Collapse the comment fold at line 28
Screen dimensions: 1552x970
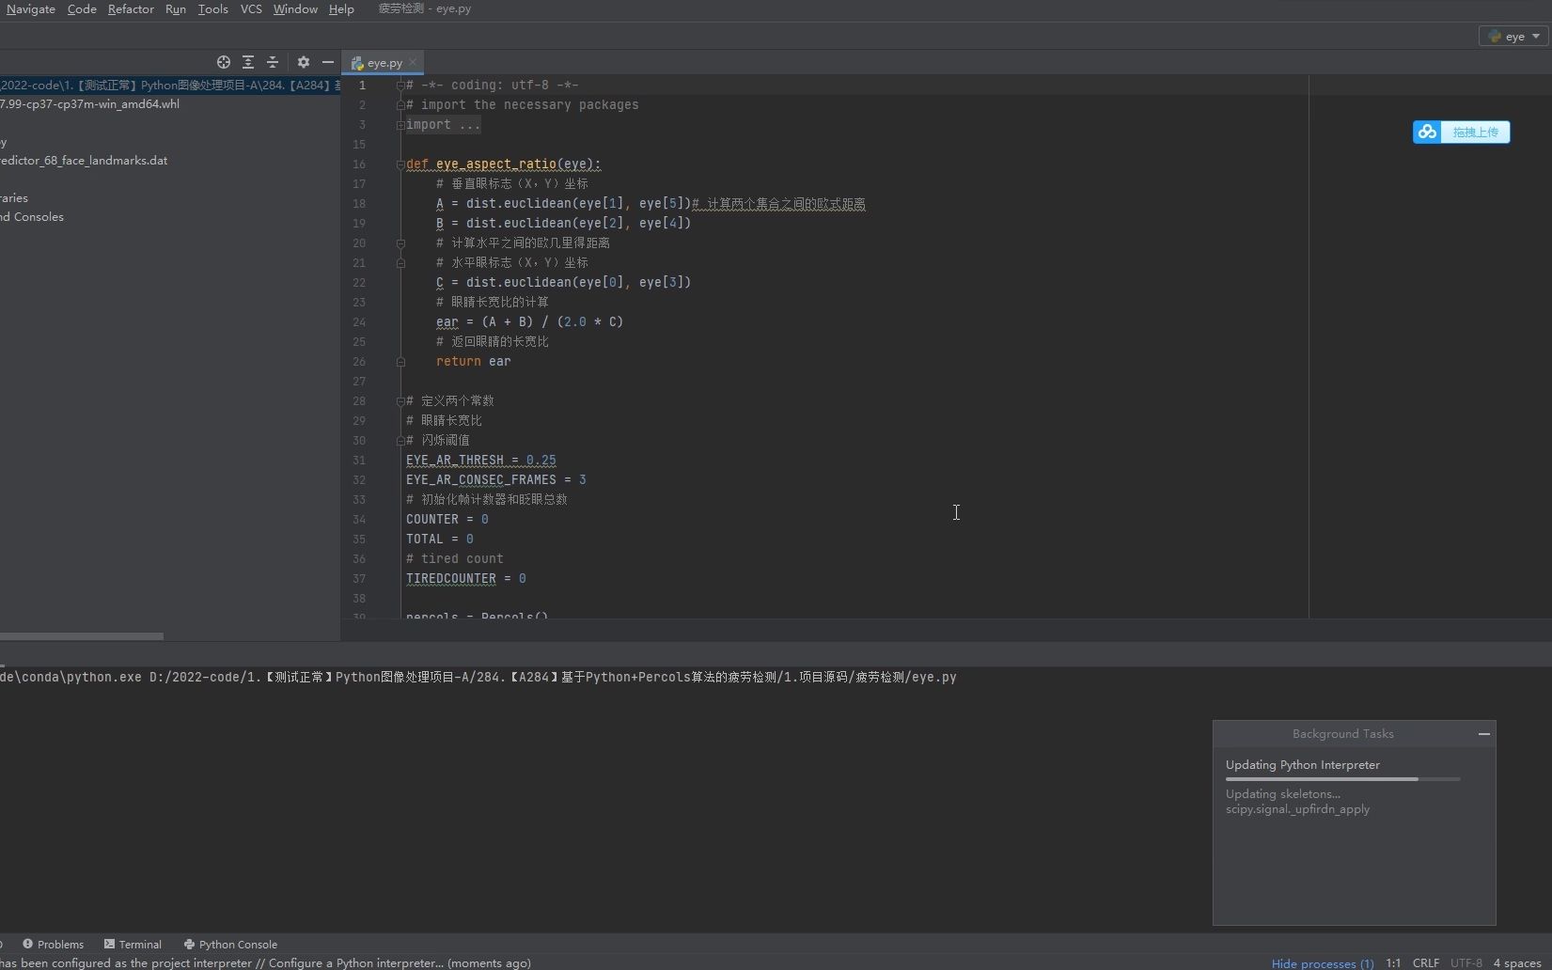coord(401,400)
